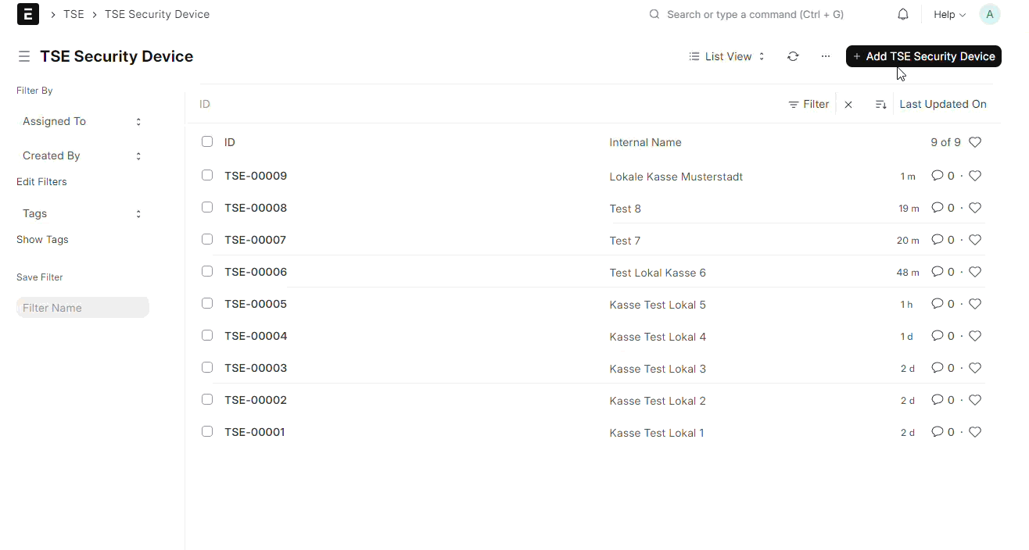Toggle sort order direction icon
This screenshot has height=550, width=1029.
(x=880, y=105)
